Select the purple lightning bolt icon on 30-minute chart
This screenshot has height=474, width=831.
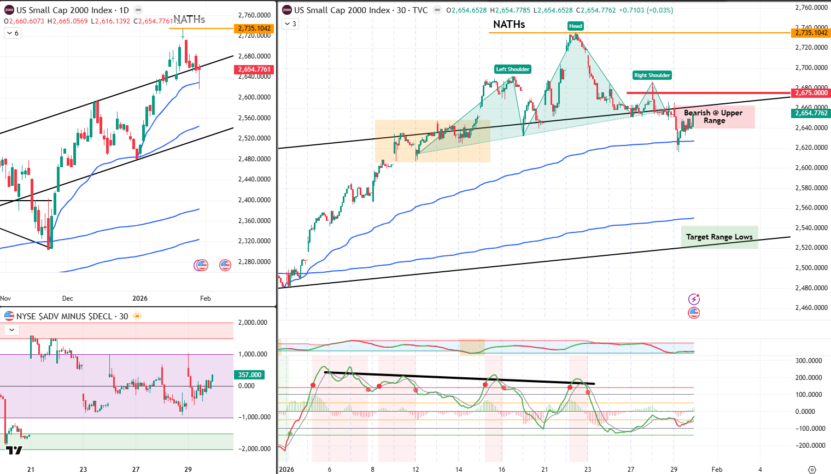[x=693, y=298]
